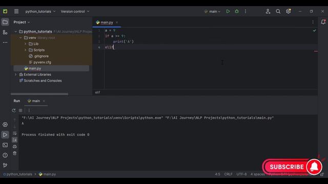The image size is (328, 184).
Task: Start debugging with the bug icon
Action: [237, 11]
